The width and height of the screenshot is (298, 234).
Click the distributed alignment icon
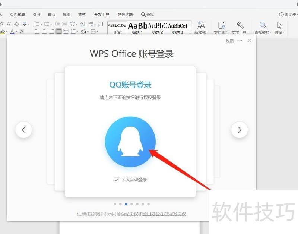pyautogui.click(x=66, y=32)
